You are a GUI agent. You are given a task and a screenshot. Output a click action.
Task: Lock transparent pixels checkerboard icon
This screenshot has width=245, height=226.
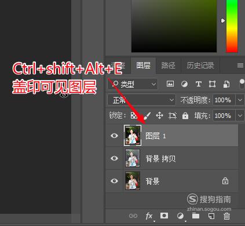tap(134, 116)
